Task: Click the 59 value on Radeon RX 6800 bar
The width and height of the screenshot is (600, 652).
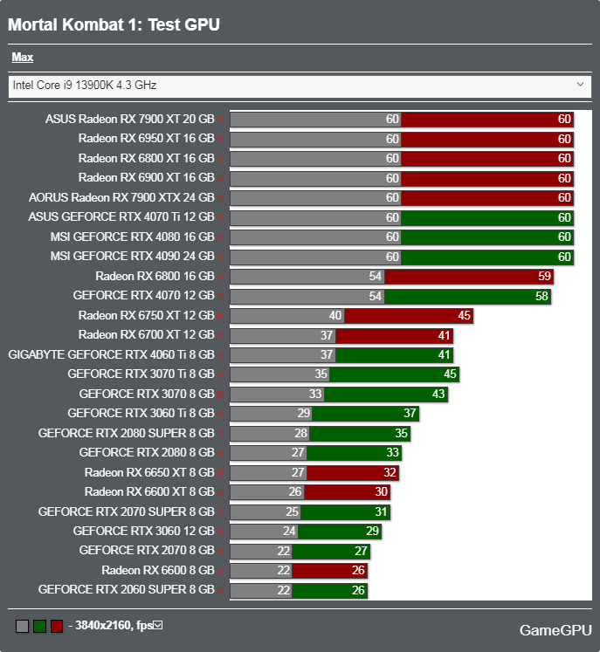Action: pyautogui.click(x=544, y=276)
